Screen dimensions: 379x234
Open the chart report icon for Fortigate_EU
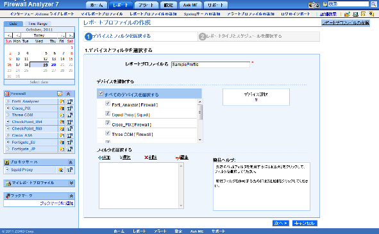click(x=70, y=142)
